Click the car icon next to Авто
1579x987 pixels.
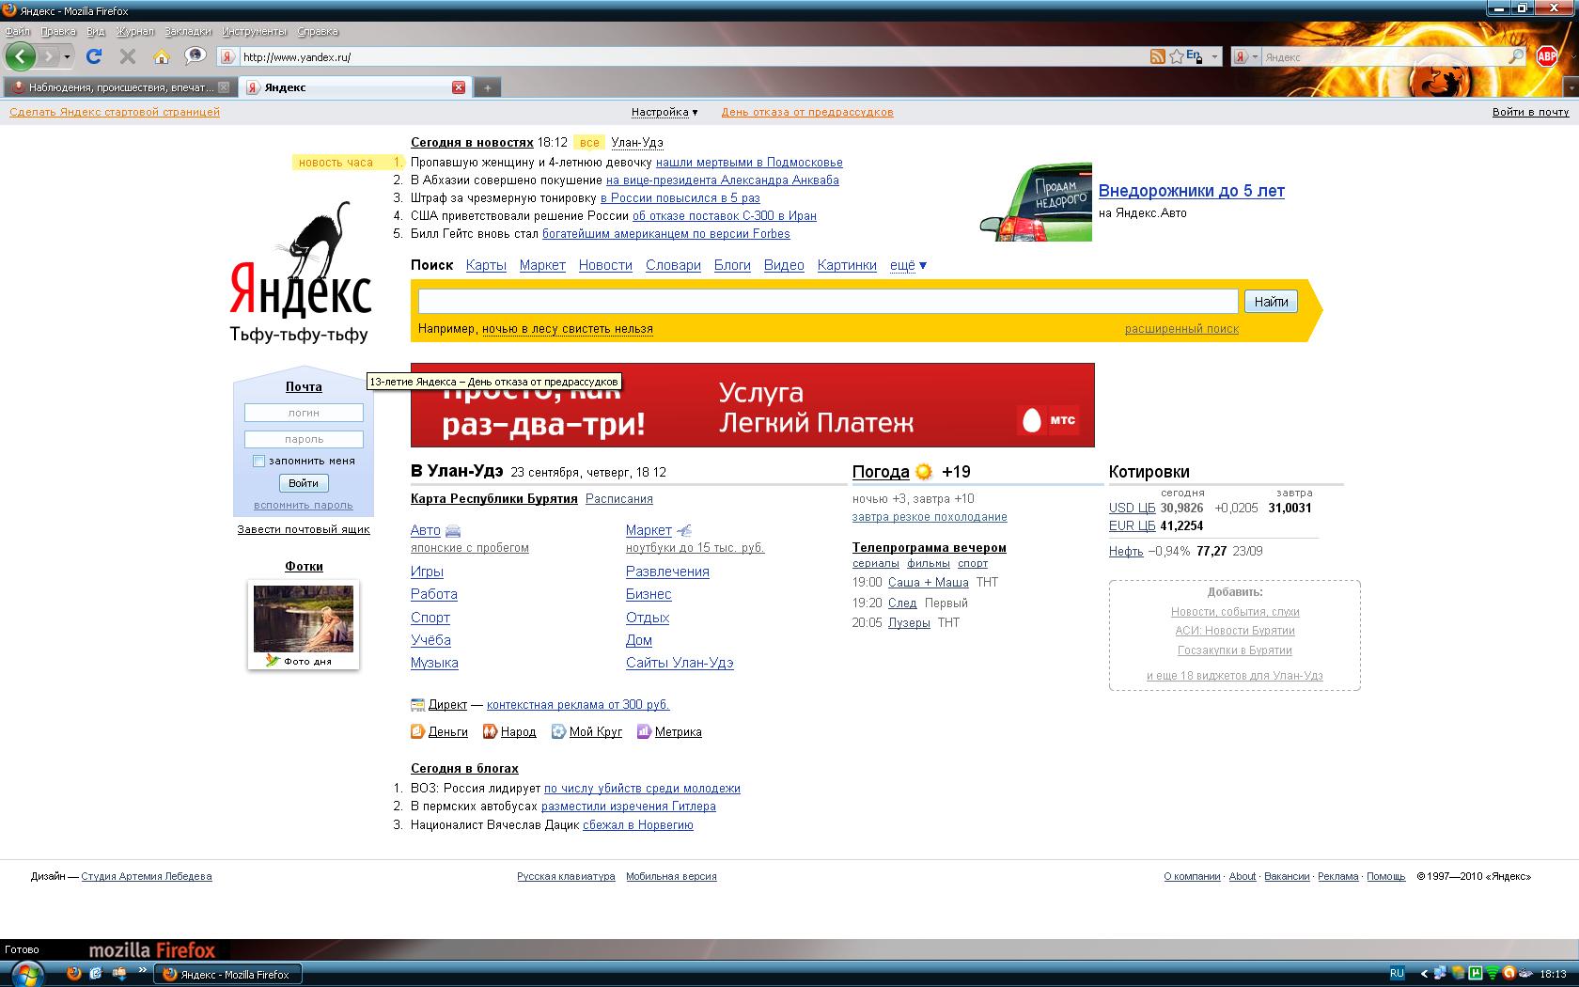[x=453, y=531]
